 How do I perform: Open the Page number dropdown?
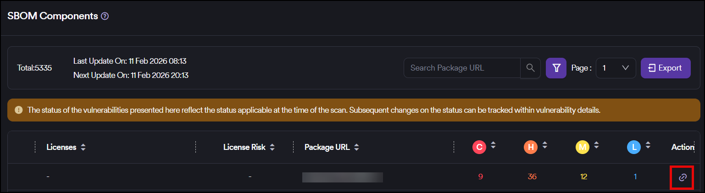point(616,68)
